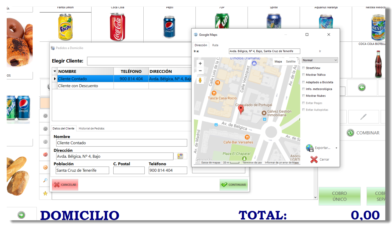Zoom in on the Google map

tap(200, 64)
